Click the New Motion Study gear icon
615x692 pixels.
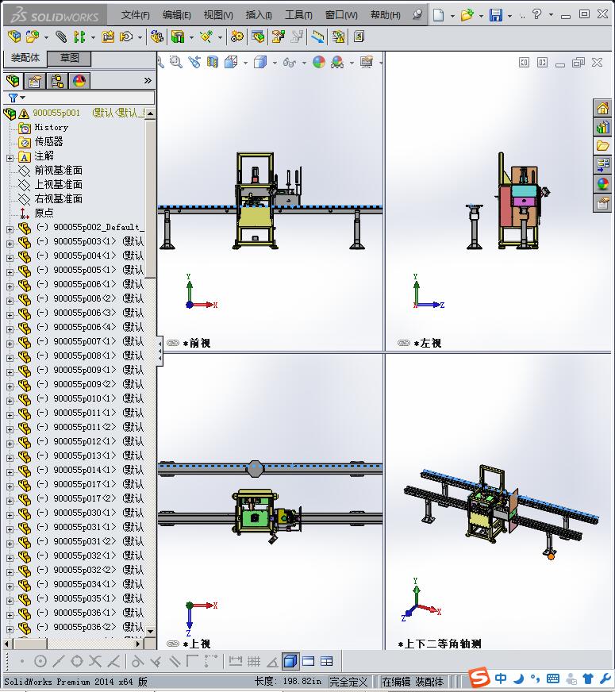(x=237, y=37)
